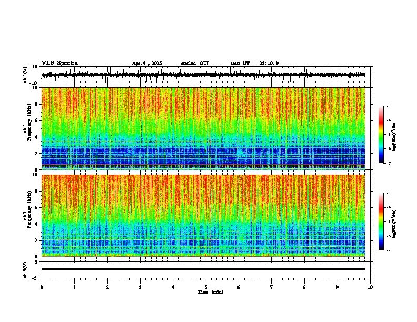The image size is (417, 322).
Task: Click the flat ch.3 voltage trace line
Action: coord(203,269)
